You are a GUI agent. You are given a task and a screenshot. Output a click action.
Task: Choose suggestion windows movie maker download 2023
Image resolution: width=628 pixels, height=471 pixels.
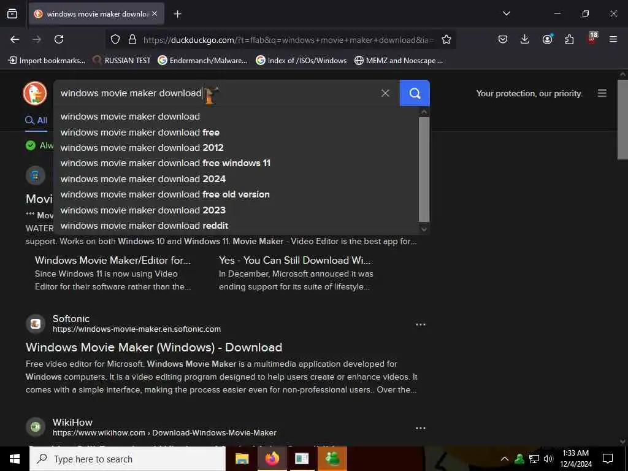point(236,210)
